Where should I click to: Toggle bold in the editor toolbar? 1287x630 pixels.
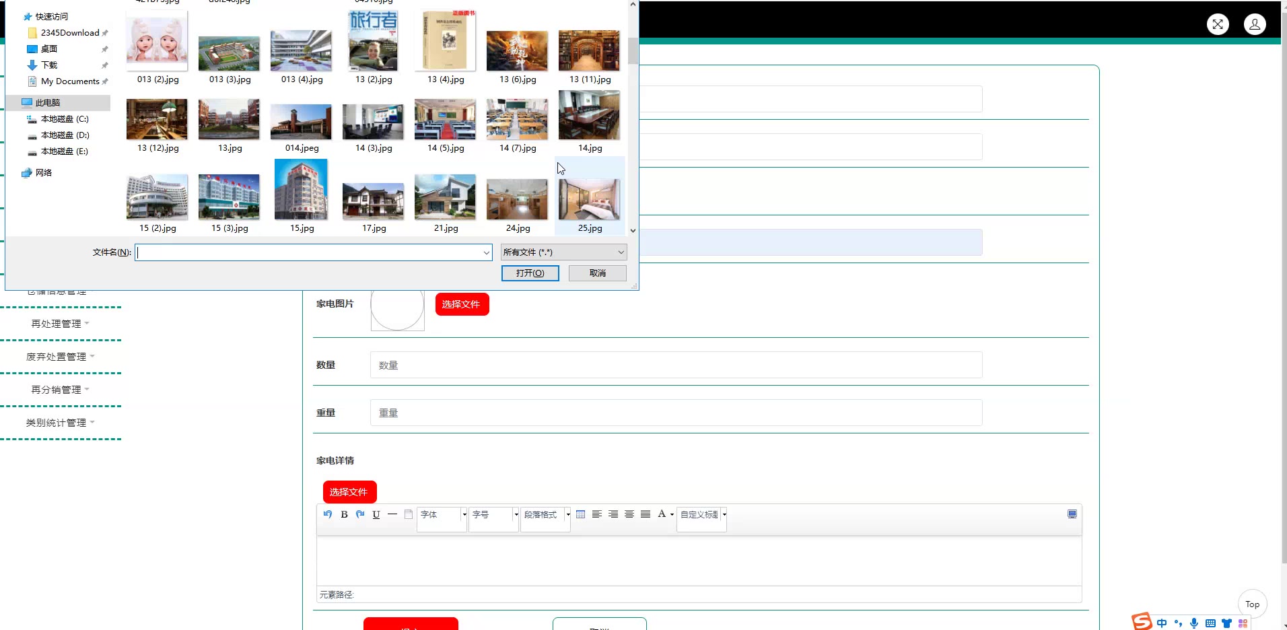pos(344,514)
